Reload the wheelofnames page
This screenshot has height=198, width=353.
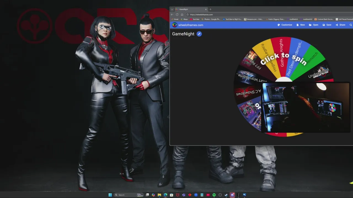click(x=177, y=15)
